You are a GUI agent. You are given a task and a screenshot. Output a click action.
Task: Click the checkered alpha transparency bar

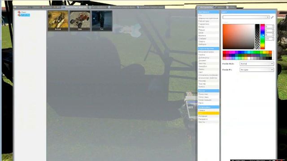point(257,37)
